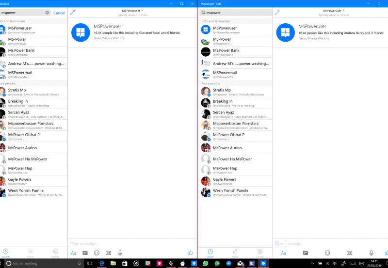Open the GIF picker in the Messenger (Beta) window
The height and width of the screenshot is (268, 388).
(x=349, y=253)
